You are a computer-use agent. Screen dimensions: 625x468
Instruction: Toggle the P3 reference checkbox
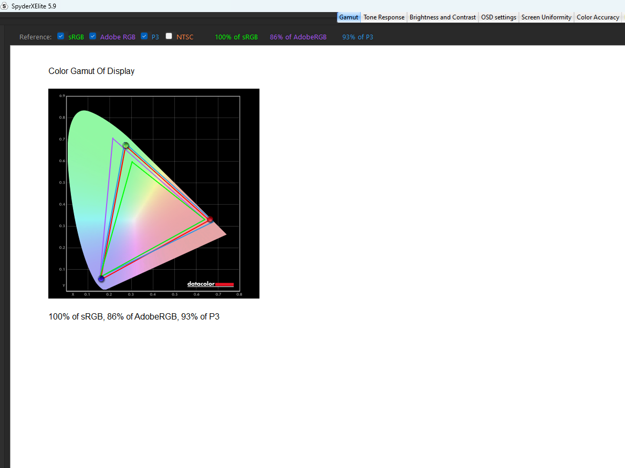(144, 36)
